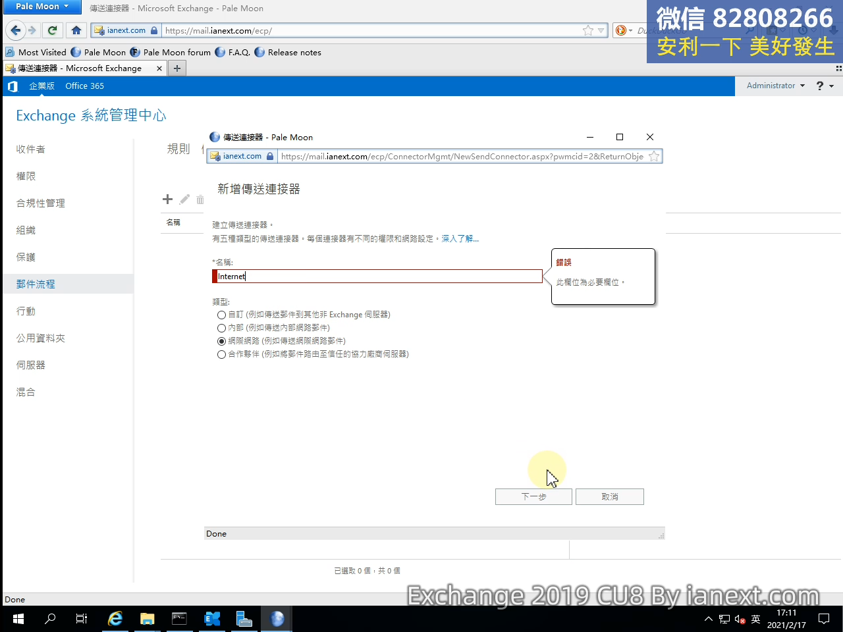Screen dimensions: 843x632
Task: Select the 合作夥伴 connector type radio button
Action: [221, 354]
